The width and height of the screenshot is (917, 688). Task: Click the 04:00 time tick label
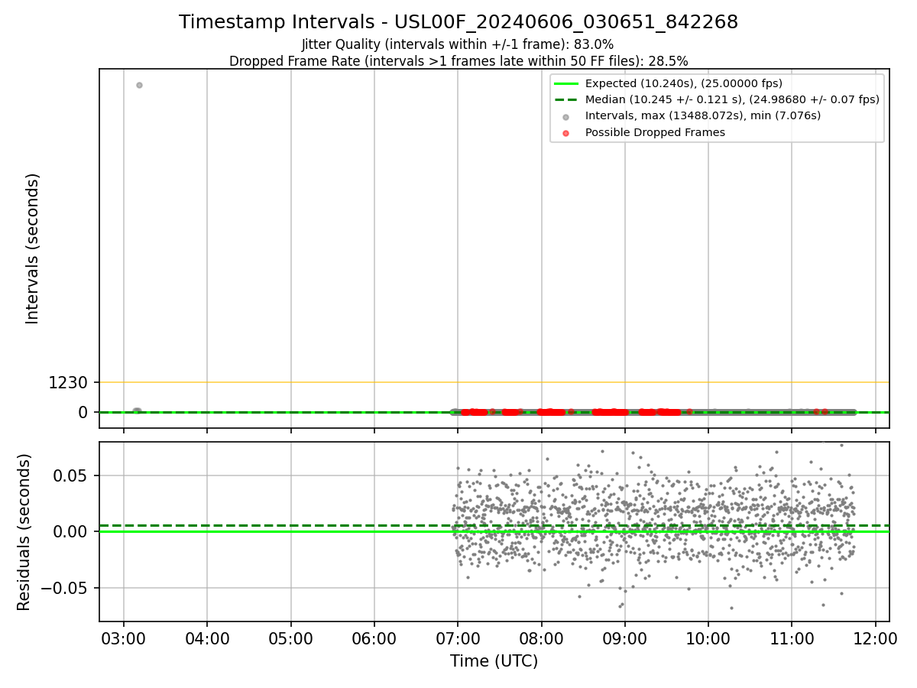click(x=207, y=638)
